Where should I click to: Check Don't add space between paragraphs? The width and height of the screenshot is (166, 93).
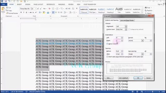(x=107, y=57)
